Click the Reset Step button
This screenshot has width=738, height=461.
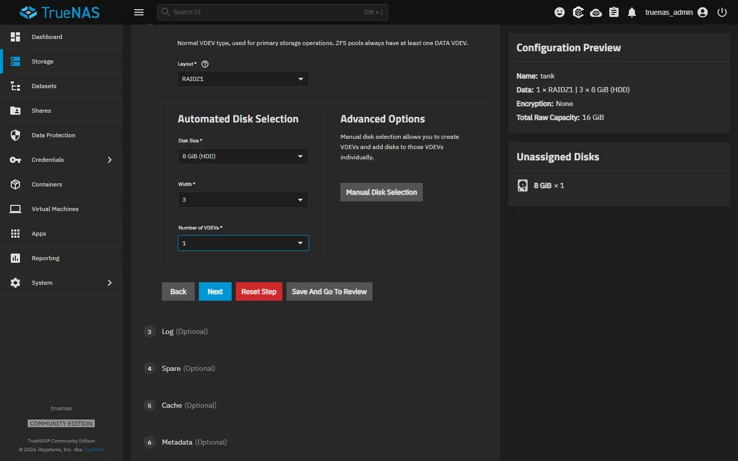pyautogui.click(x=259, y=291)
